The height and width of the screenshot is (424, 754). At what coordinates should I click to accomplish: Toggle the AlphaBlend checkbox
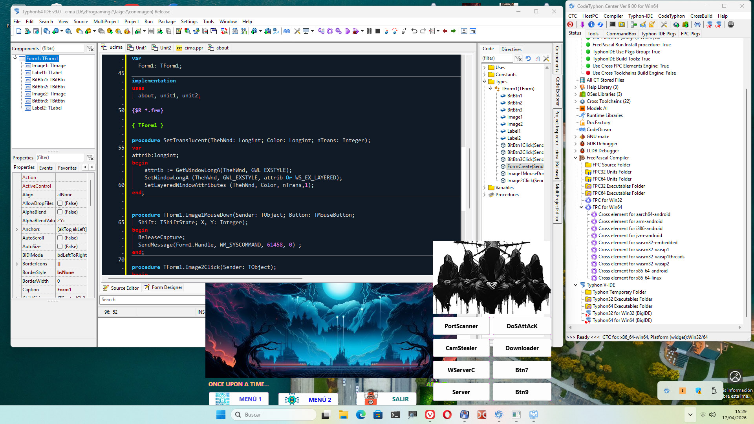(60, 212)
